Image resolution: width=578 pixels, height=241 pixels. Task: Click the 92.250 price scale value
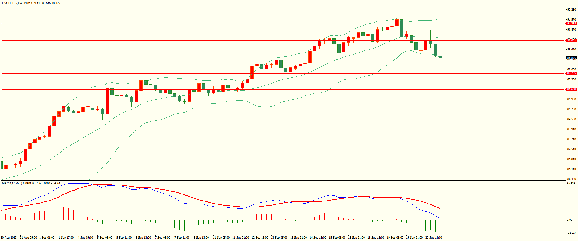coord(571,10)
